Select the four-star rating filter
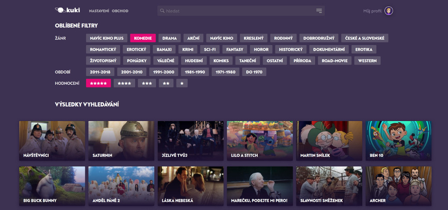448x210 pixels. tap(124, 83)
